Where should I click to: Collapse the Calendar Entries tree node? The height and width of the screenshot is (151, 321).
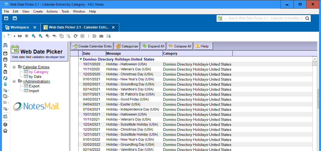[x=14, y=67]
